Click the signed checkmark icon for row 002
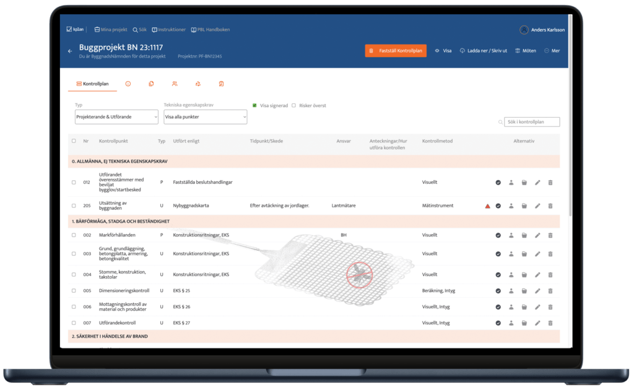 click(x=498, y=235)
